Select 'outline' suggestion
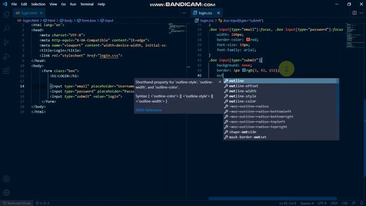 tap(281, 81)
